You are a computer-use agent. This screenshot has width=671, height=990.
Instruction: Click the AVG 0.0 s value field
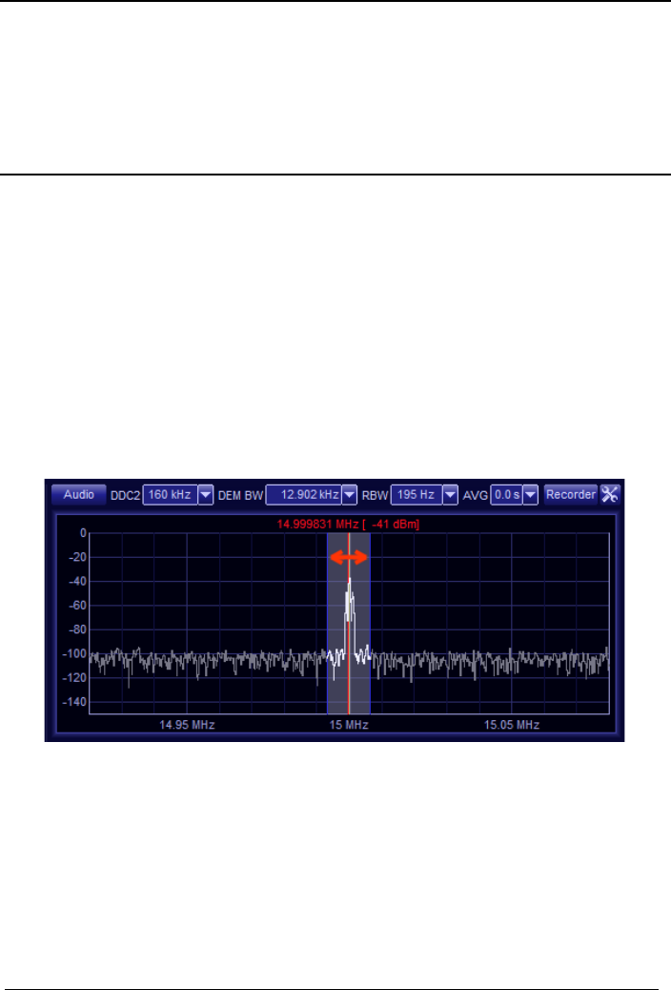coord(507,495)
